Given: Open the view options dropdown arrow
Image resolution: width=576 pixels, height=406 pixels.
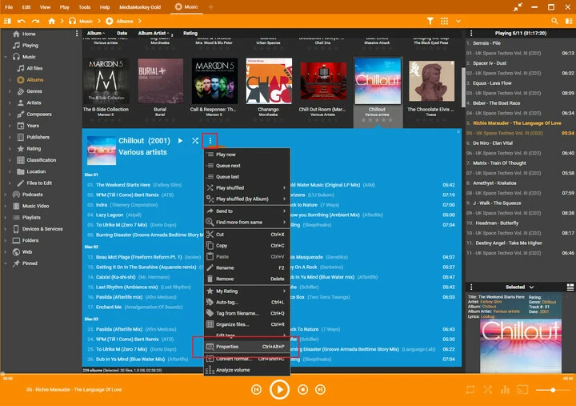Looking at the screenshot, I should (x=458, y=21).
